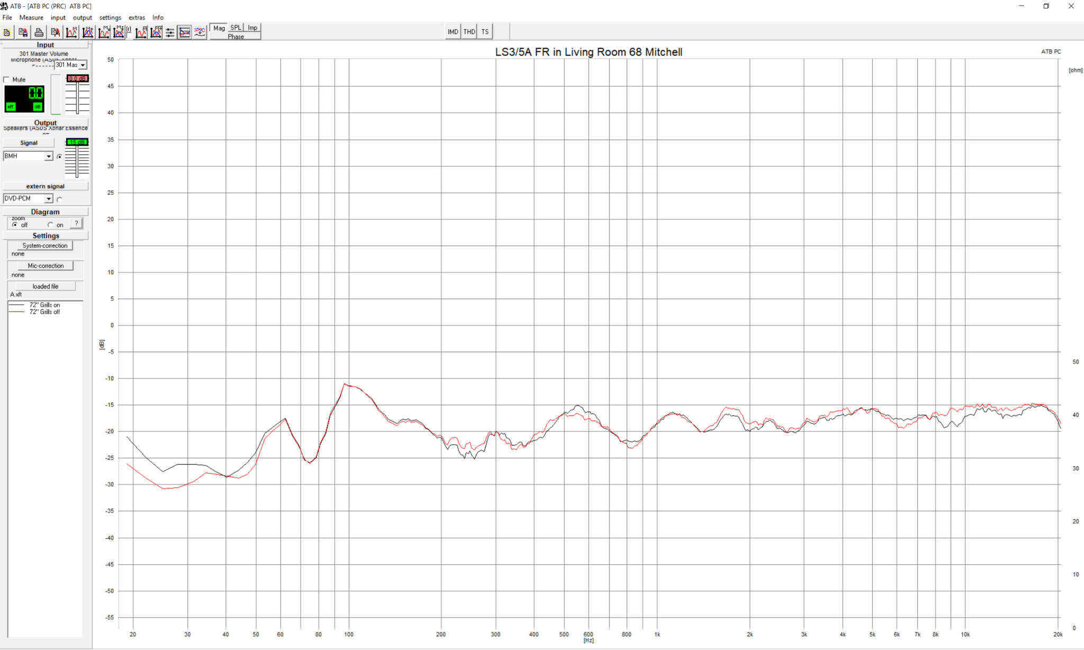The image size is (1084, 650).
Task: Open the Info menu
Action: [x=158, y=17]
